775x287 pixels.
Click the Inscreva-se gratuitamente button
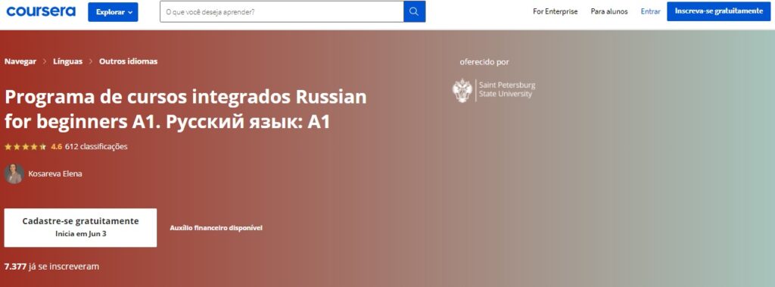click(x=719, y=11)
